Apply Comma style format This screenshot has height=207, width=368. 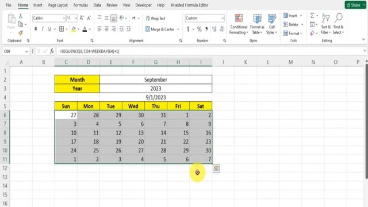(x=206, y=29)
